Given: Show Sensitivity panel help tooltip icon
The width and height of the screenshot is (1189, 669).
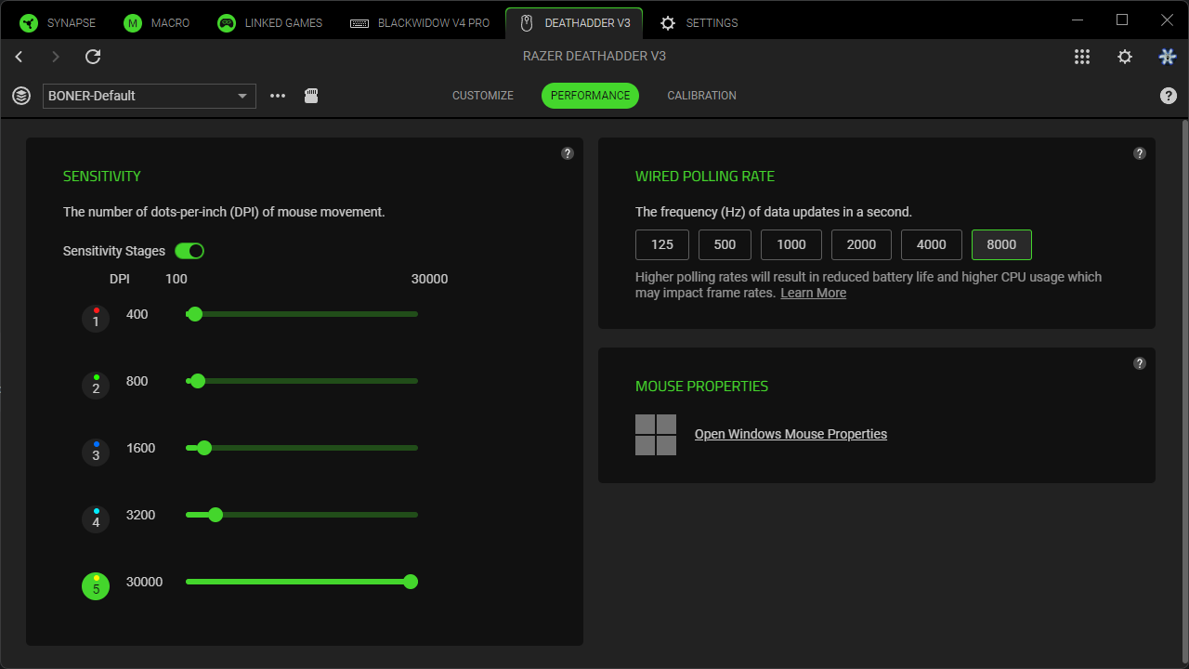Looking at the screenshot, I should (x=568, y=153).
